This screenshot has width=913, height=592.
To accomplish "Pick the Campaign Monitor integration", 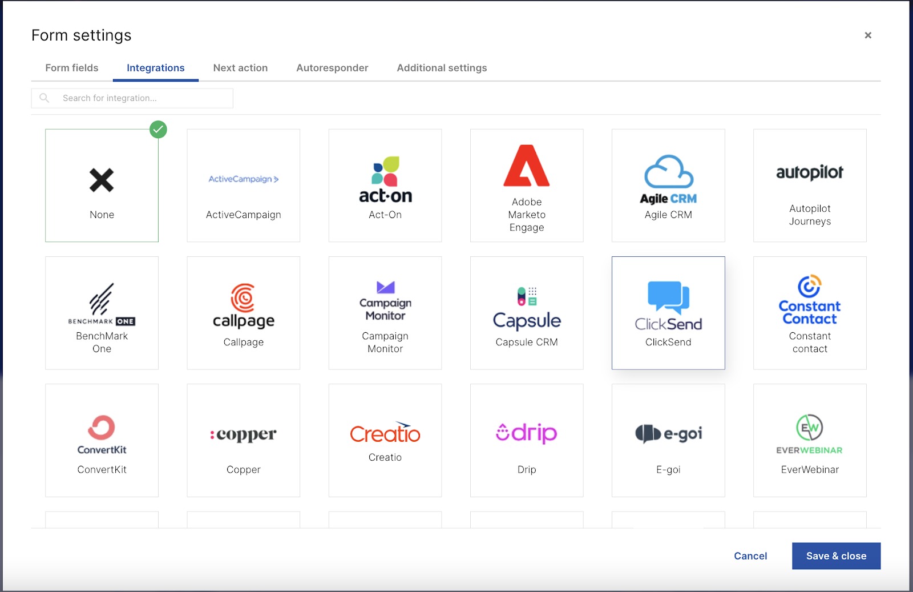I will (x=385, y=313).
